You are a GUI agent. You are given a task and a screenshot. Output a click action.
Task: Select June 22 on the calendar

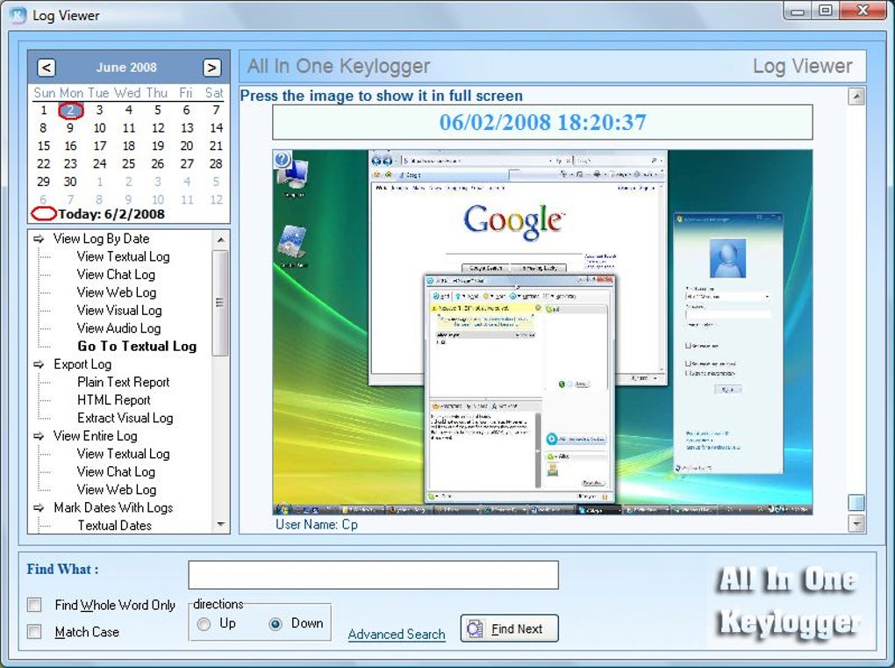[x=43, y=164]
